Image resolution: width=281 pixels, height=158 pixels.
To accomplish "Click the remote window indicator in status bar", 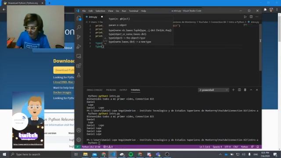I will click(78, 147).
